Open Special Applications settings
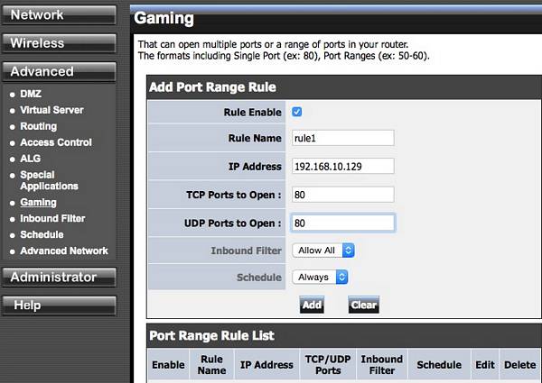Screen dimensions: 542x383 49,180
